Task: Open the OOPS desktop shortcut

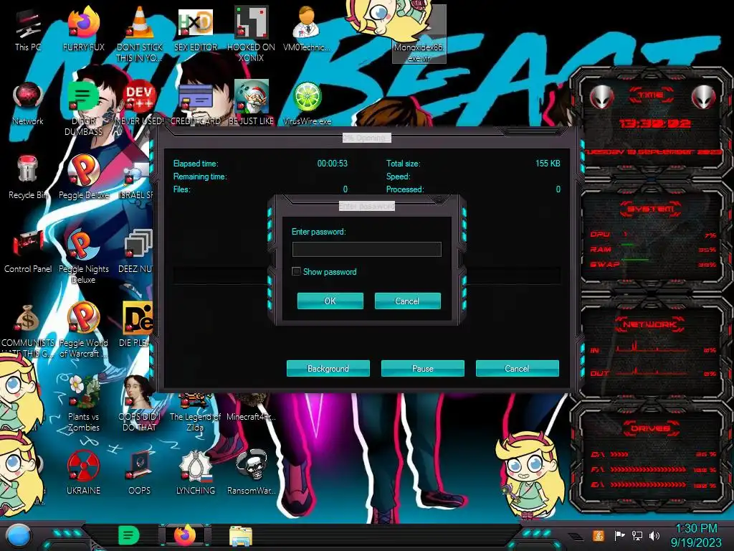Action: pyautogui.click(x=140, y=472)
